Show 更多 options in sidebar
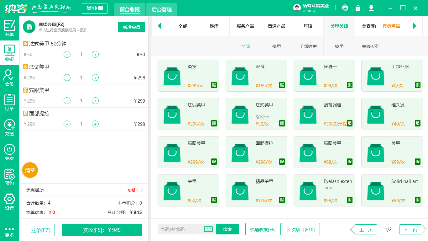The image size is (428, 241). coord(9,232)
